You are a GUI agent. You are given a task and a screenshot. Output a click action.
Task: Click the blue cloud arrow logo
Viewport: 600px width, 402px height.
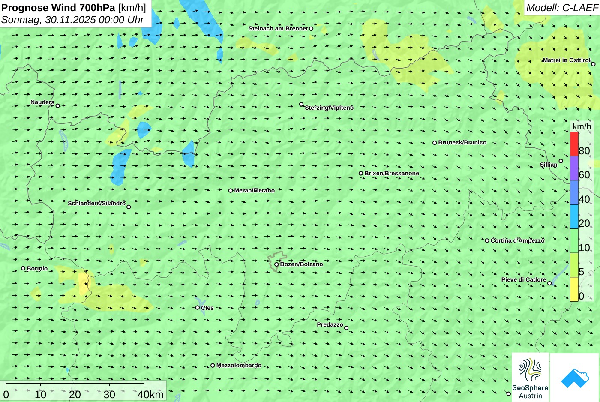(575, 378)
